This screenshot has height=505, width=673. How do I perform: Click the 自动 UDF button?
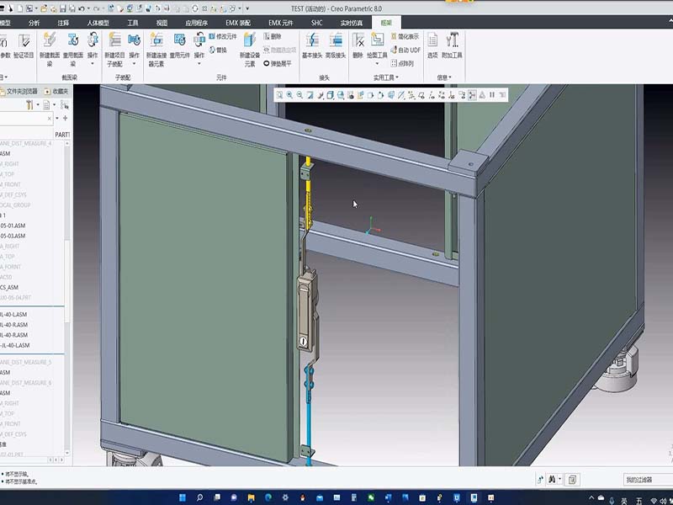pyautogui.click(x=404, y=50)
